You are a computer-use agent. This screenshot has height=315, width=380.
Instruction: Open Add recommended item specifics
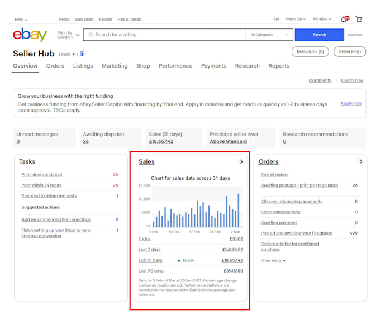pos(56,219)
